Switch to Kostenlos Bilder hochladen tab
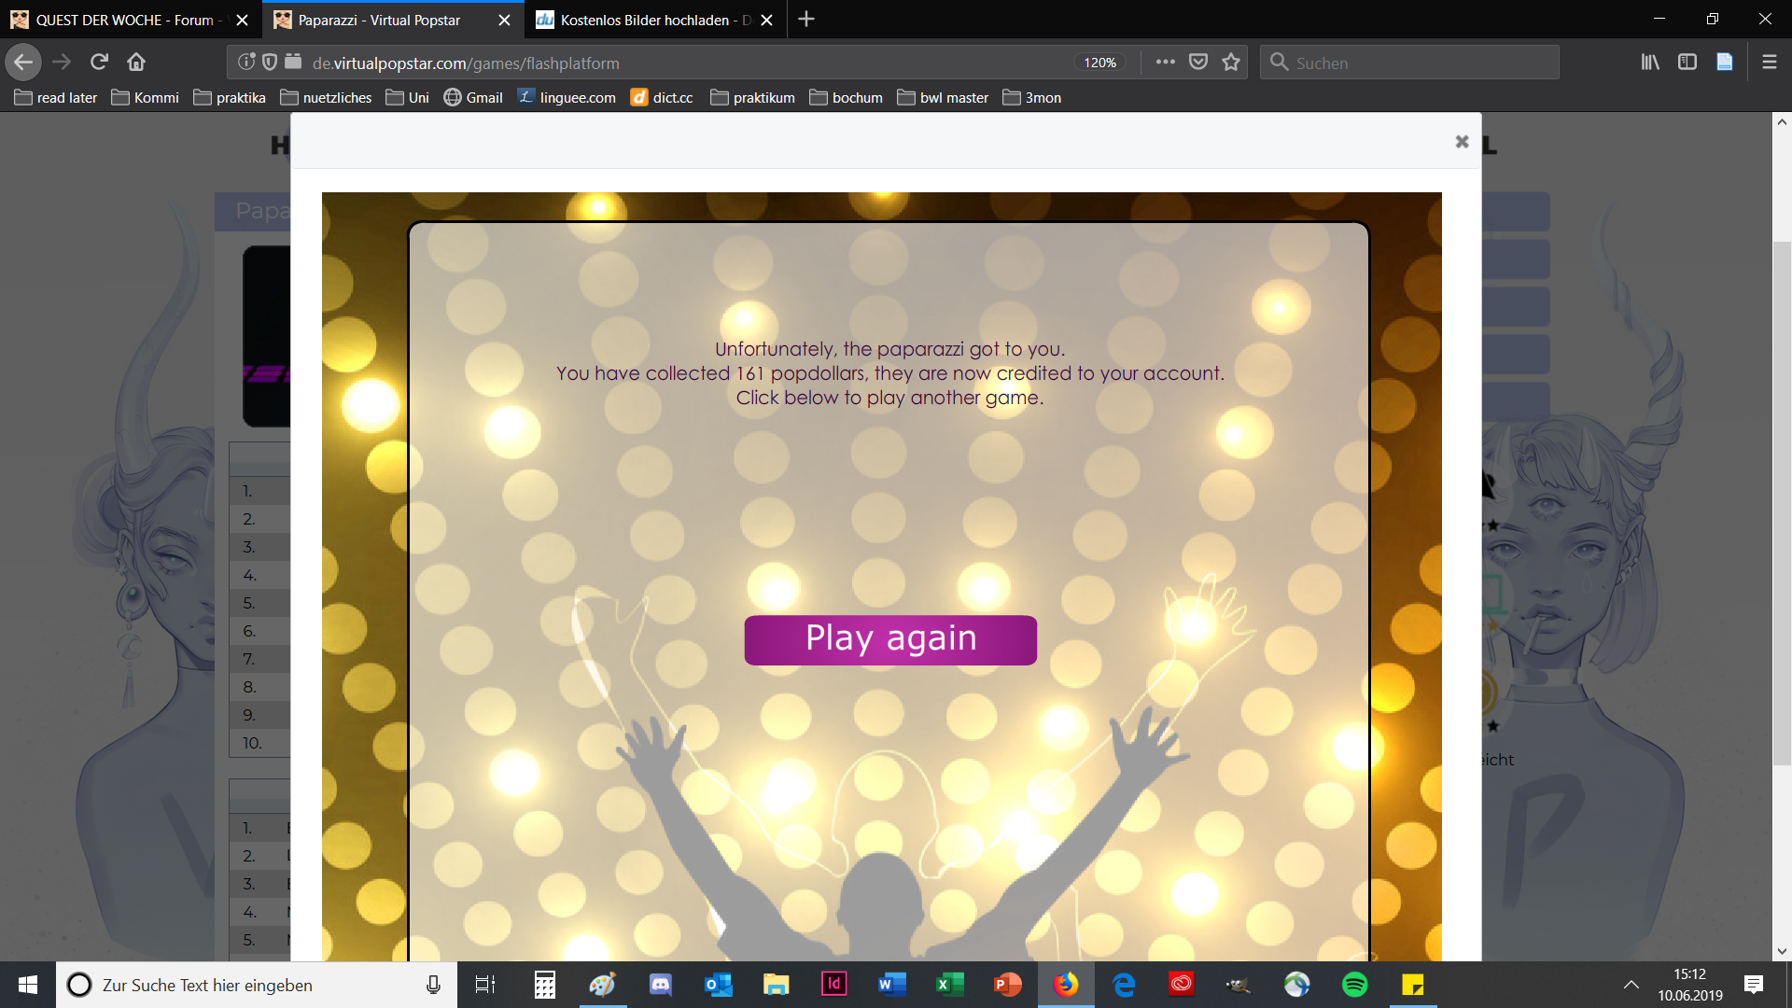 click(644, 20)
